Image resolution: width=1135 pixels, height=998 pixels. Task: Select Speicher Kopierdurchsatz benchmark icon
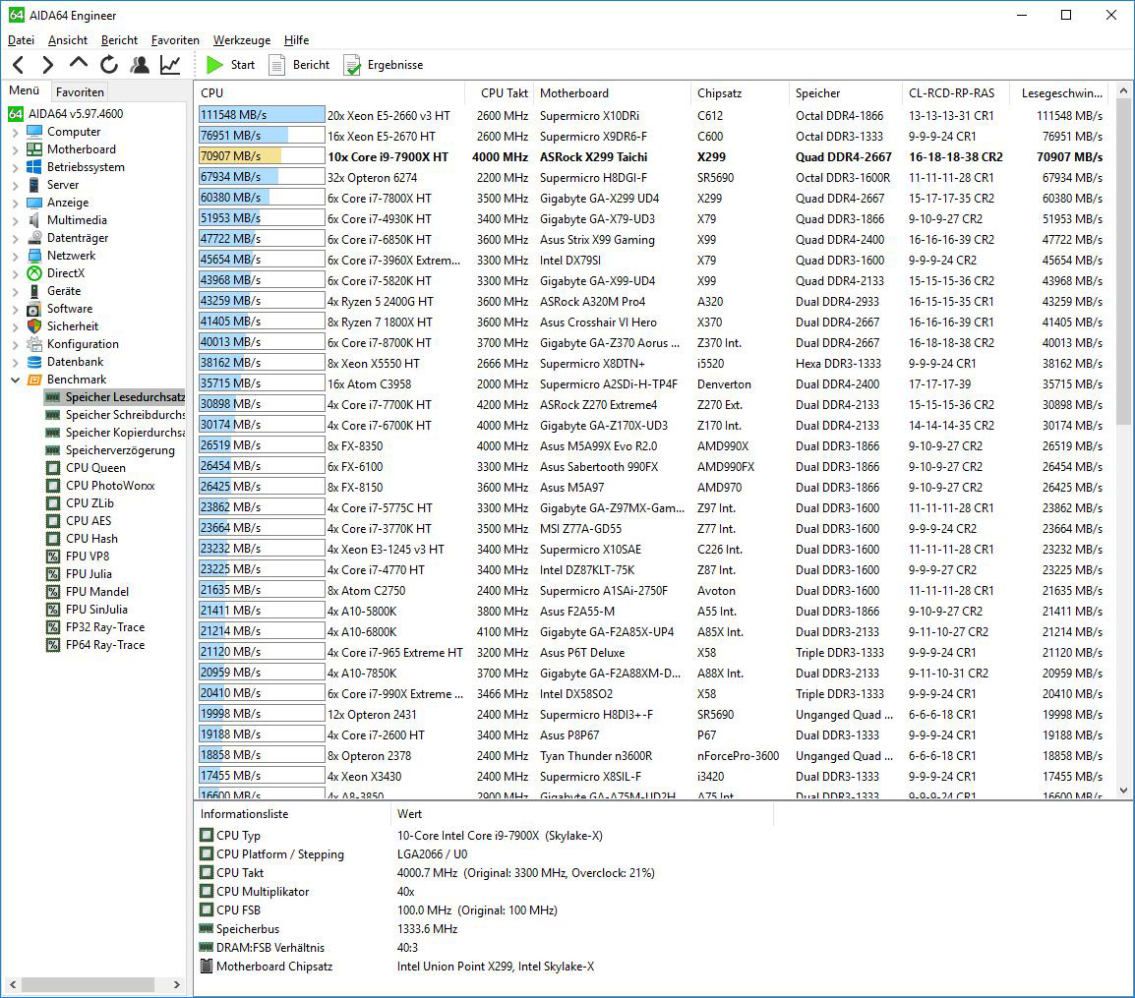pos(53,433)
